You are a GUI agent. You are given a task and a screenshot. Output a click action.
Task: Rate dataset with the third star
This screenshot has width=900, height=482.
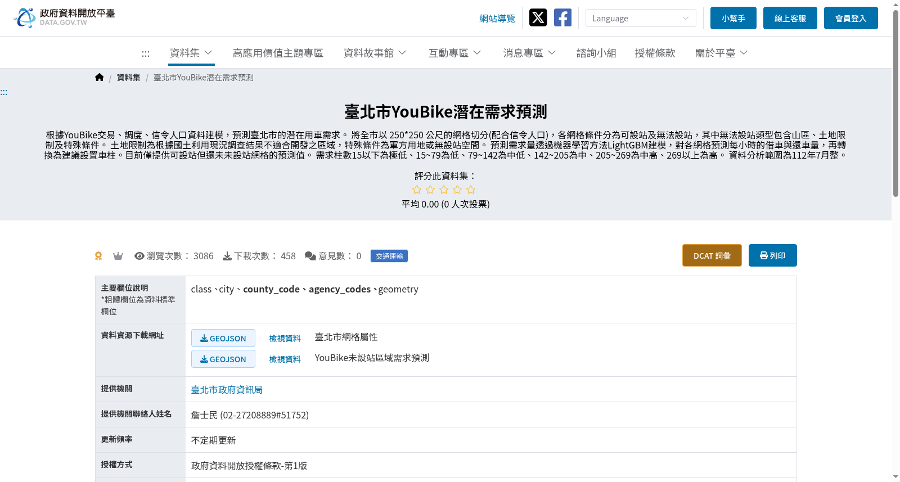[444, 190]
